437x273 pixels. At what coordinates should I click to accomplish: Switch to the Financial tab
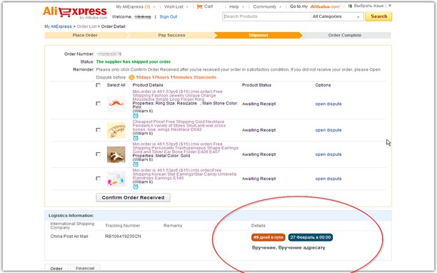click(x=85, y=268)
